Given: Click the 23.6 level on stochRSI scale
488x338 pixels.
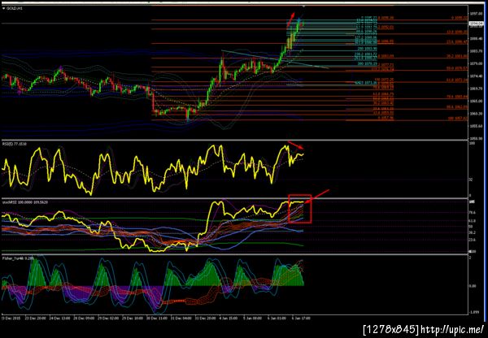Looking at the screenshot, I should tap(473, 240).
